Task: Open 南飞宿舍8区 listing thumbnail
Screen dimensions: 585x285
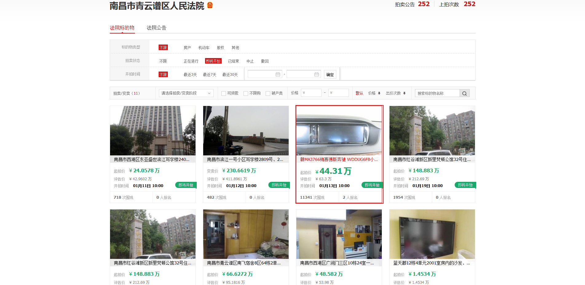Action: [x=246, y=234]
